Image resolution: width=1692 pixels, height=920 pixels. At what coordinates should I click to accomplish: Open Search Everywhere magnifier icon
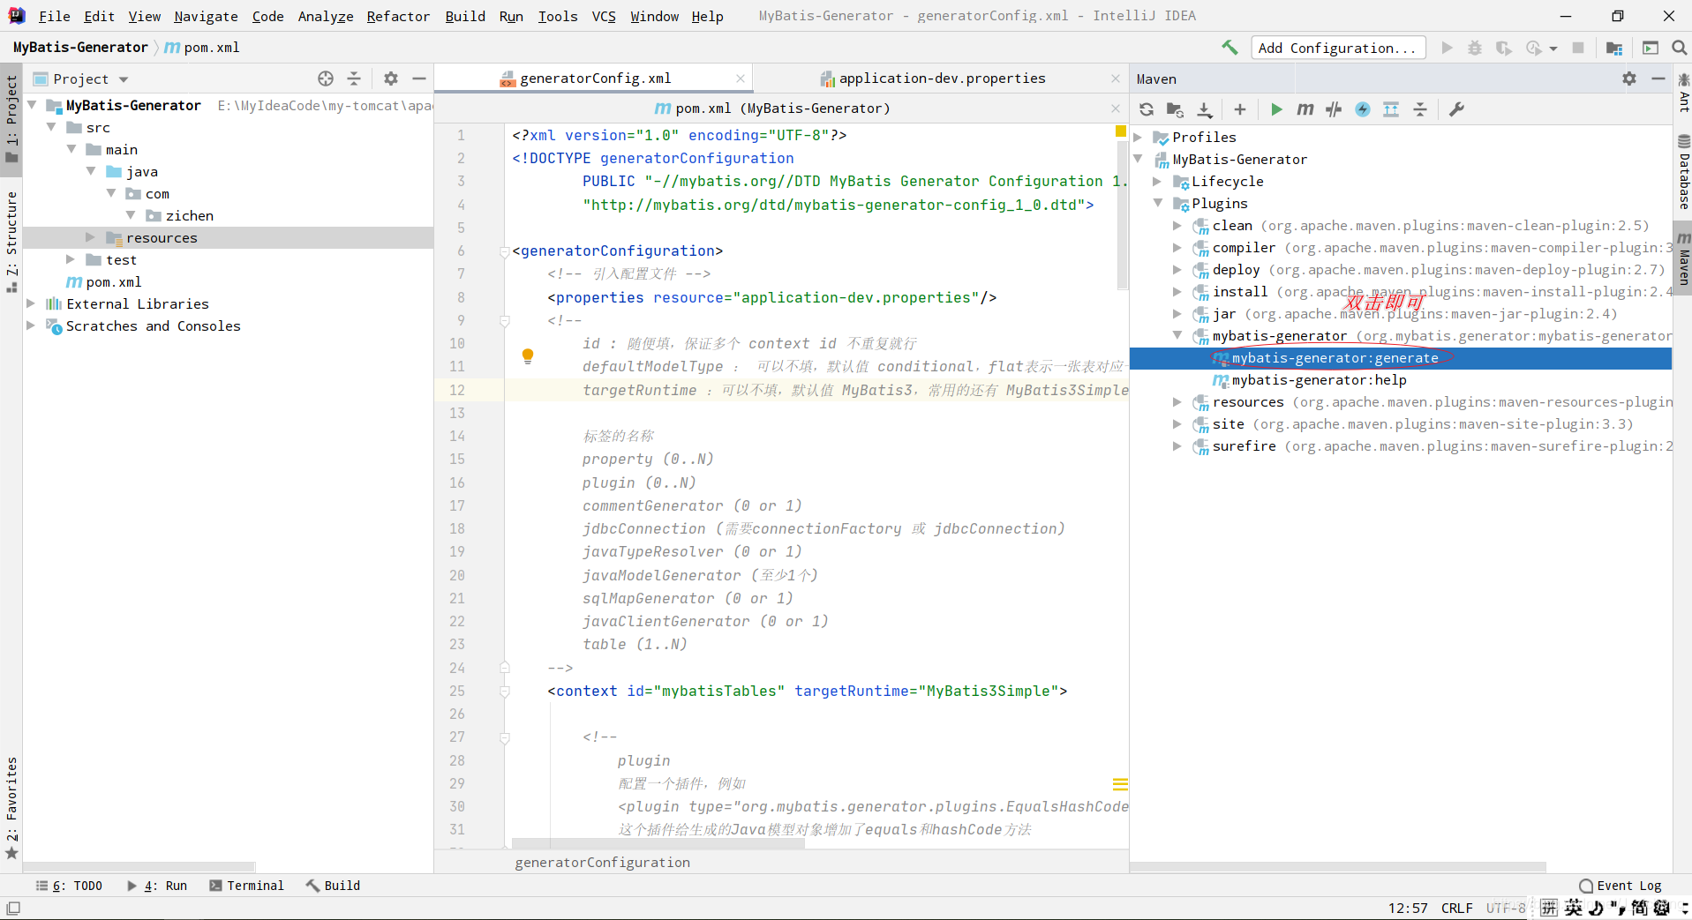point(1680,48)
